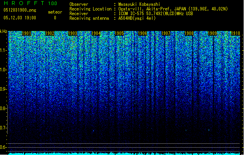The image size is (244, 155).
Task: Click the 1904 time marker
Action: (x=96, y=33)
